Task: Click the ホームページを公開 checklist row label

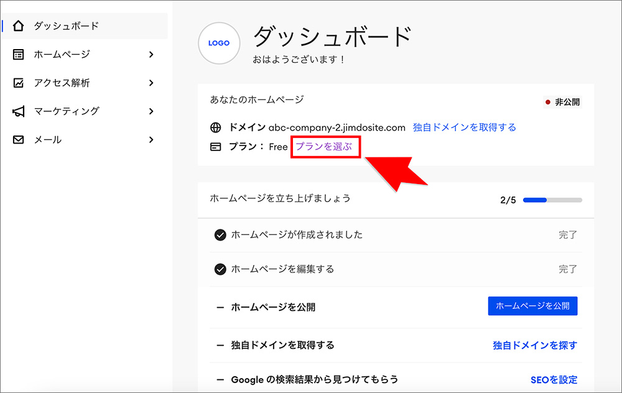Action: [x=273, y=307]
